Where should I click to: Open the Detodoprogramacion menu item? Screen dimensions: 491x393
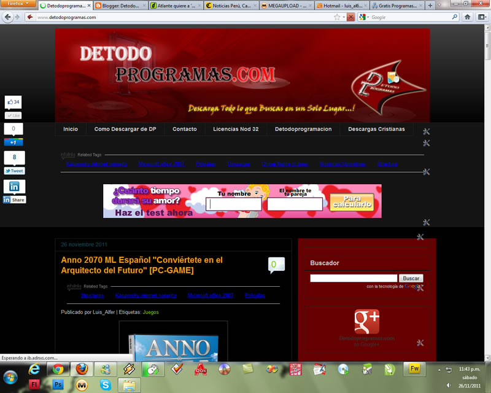(x=303, y=129)
